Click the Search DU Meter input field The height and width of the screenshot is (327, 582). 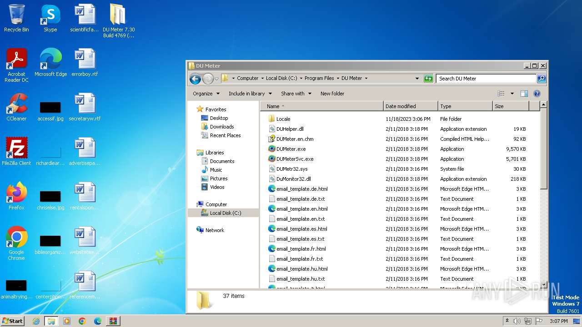pyautogui.click(x=486, y=79)
